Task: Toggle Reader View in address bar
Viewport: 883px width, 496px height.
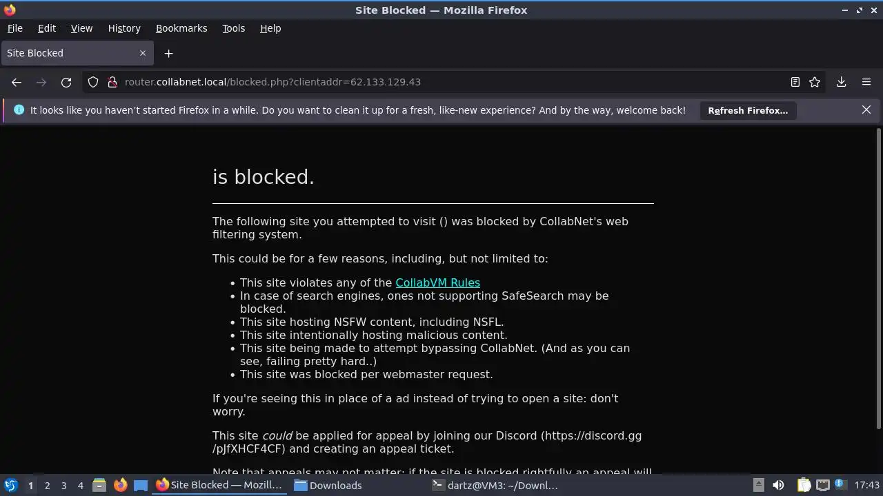Action: pyautogui.click(x=795, y=82)
